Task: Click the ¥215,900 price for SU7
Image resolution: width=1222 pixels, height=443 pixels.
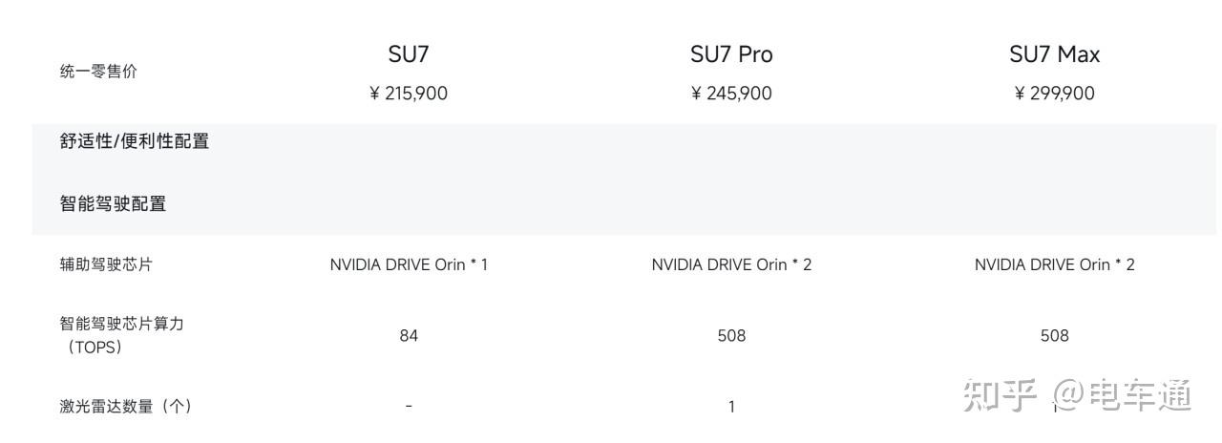Action: [408, 94]
